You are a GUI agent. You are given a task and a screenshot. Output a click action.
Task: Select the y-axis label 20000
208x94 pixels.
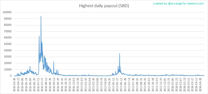point(8,63)
